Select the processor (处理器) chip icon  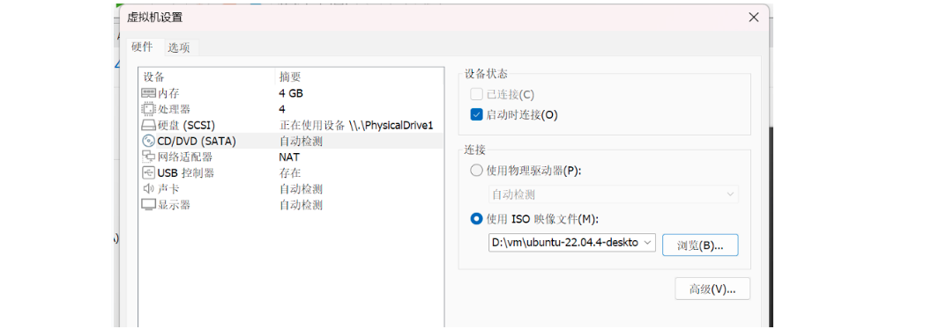click(148, 109)
